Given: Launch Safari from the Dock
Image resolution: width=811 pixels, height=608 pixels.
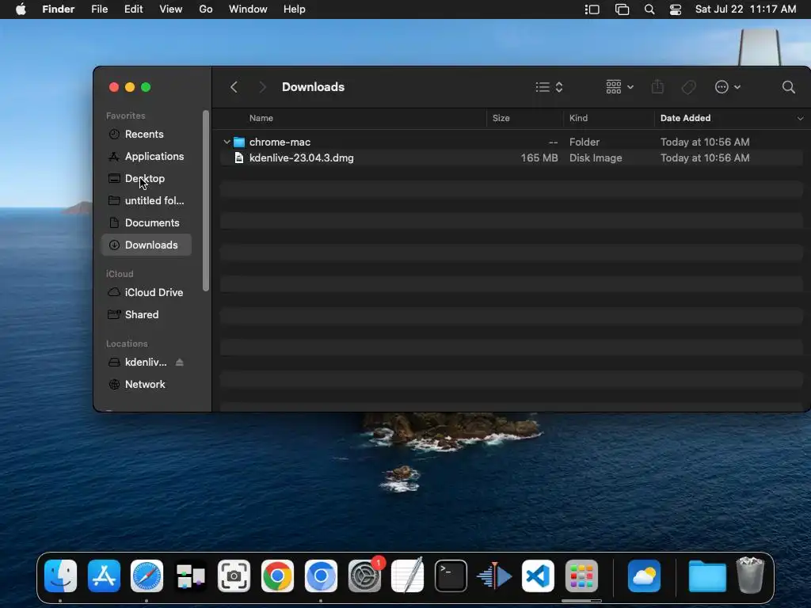Looking at the screenshot, I should coord(147,576).
